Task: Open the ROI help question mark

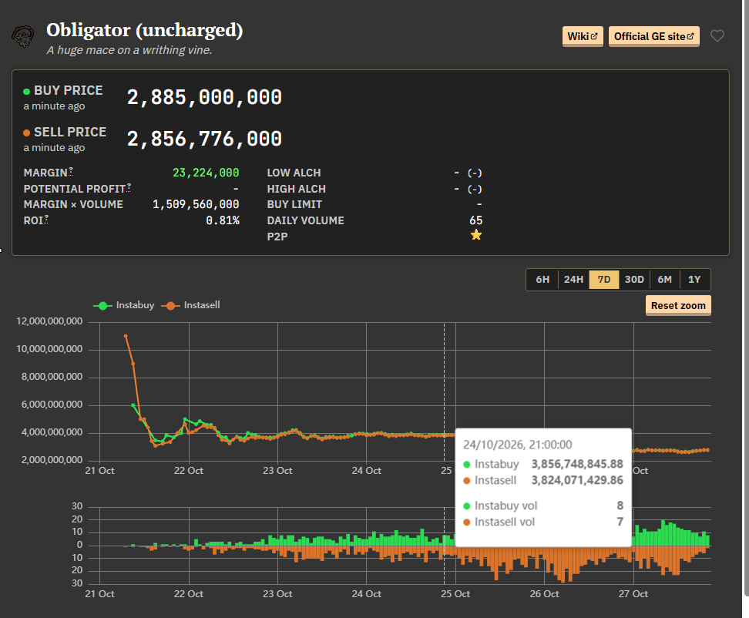Action: pyautogui.click(x=46, y=218)
